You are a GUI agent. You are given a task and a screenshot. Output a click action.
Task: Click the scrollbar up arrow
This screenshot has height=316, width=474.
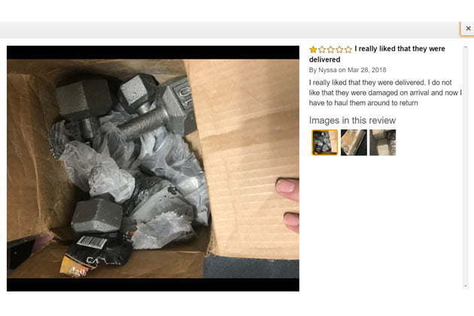click(466, 47)
